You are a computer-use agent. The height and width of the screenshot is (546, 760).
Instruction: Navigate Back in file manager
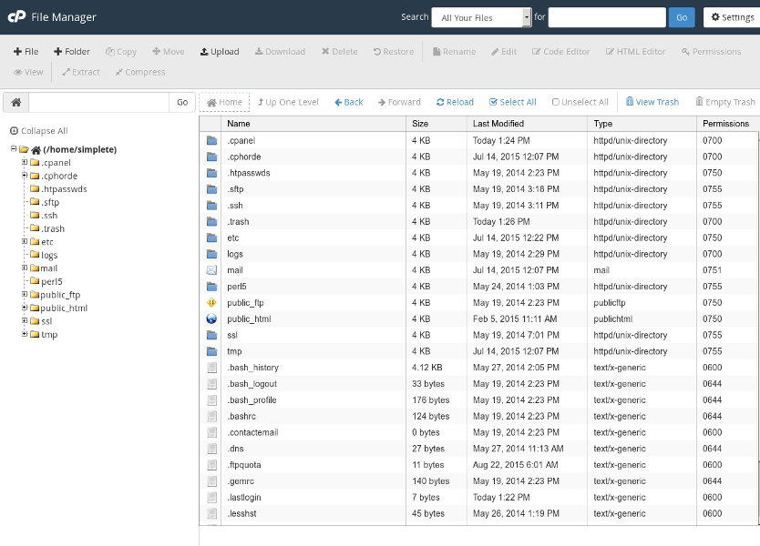(x=348, y=102)
